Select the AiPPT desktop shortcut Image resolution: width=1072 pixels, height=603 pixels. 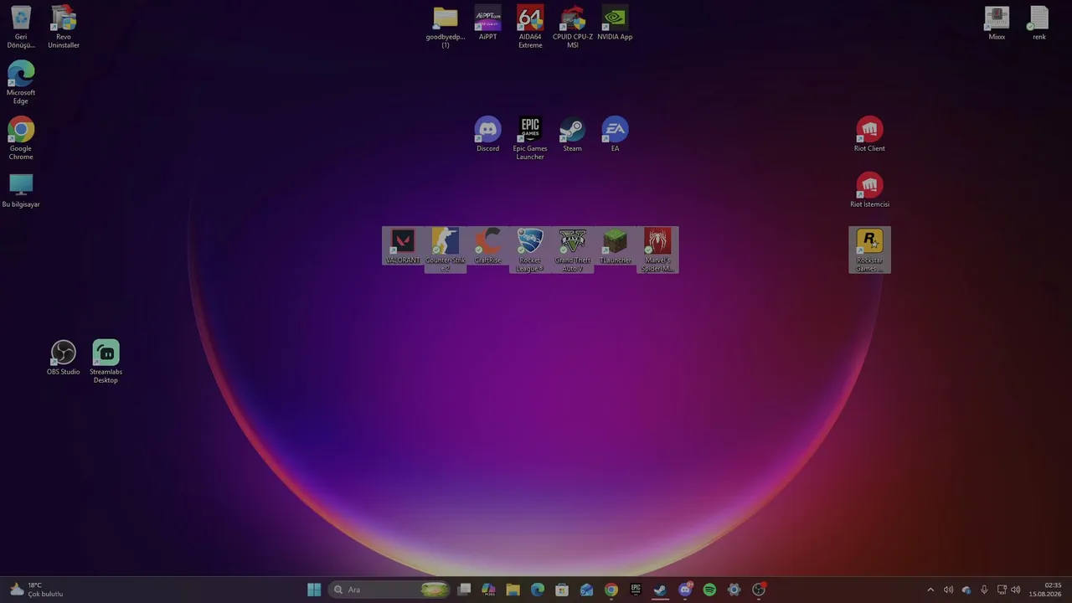click(x=487, y=23)
